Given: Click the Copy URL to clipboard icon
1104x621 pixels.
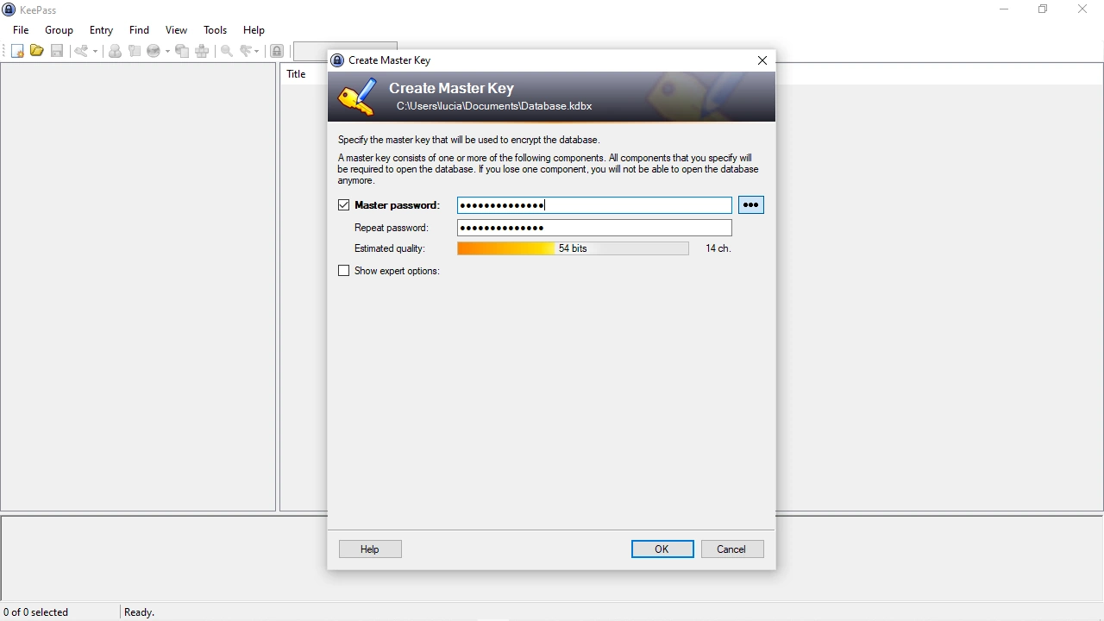Looking at the screenshot, I should point(182,51).
